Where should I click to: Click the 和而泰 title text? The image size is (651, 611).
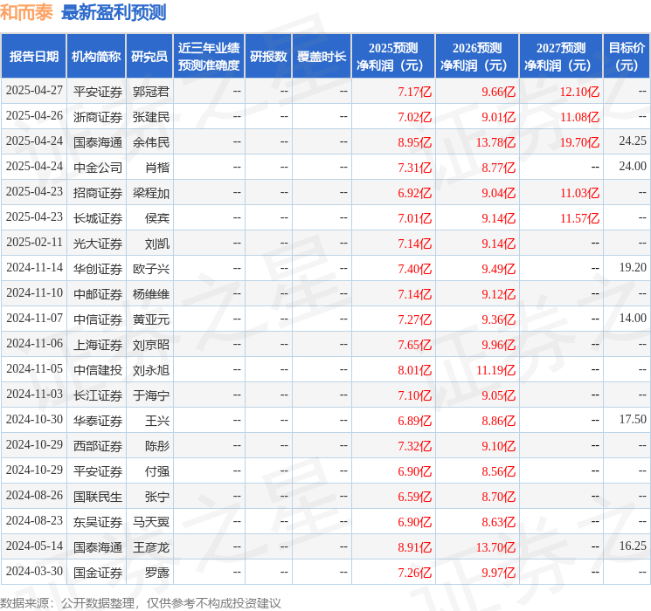(26, 12)
